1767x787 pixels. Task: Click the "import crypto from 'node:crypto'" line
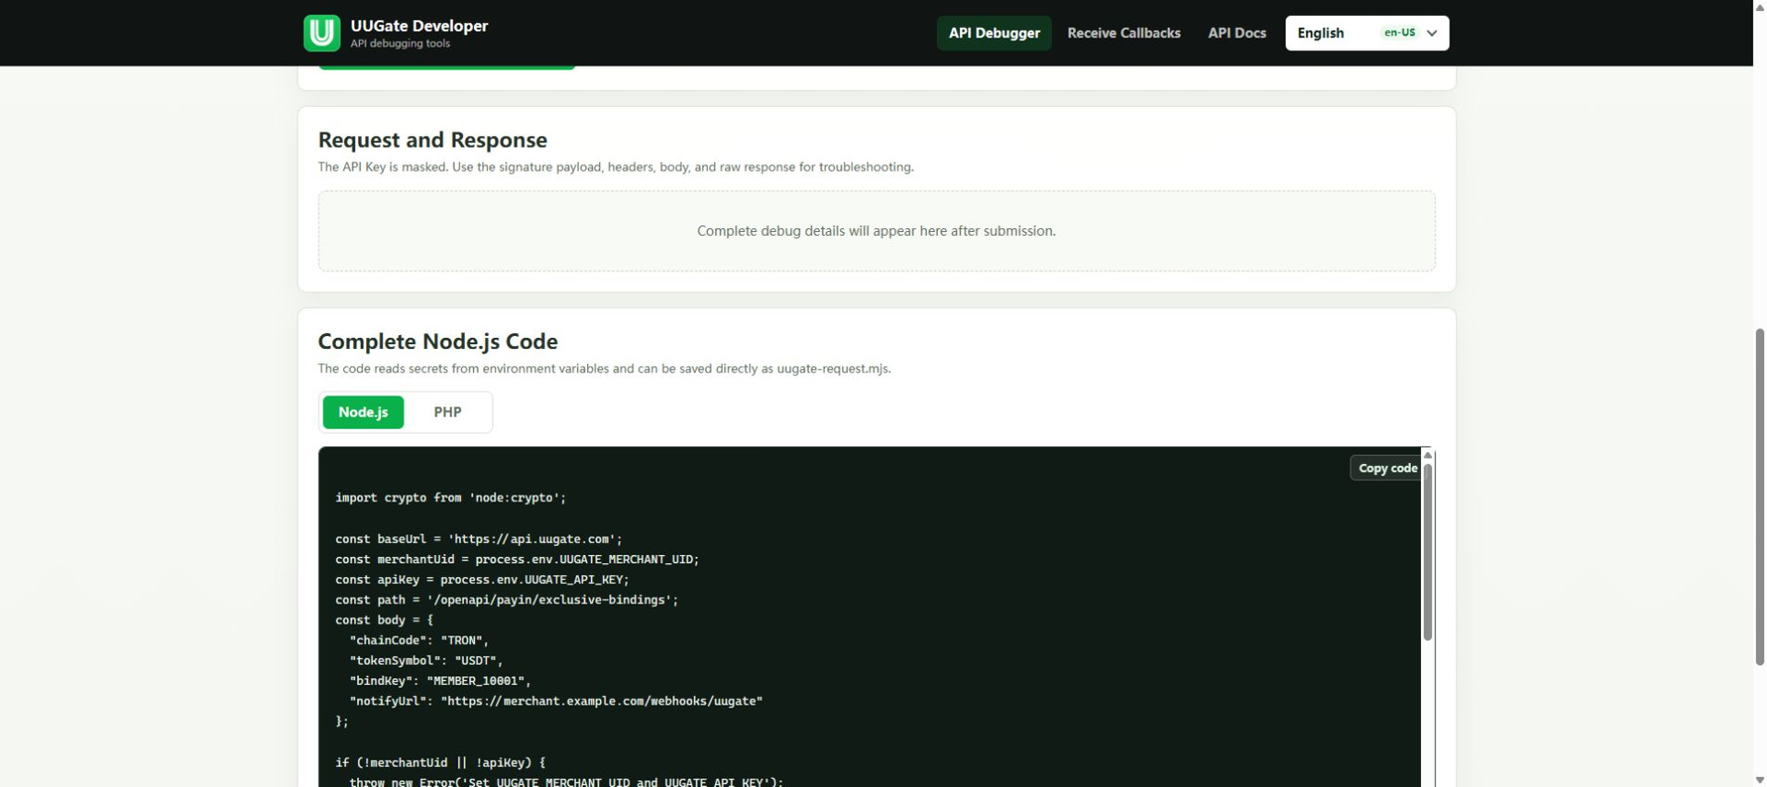click(x=451, y=498)
